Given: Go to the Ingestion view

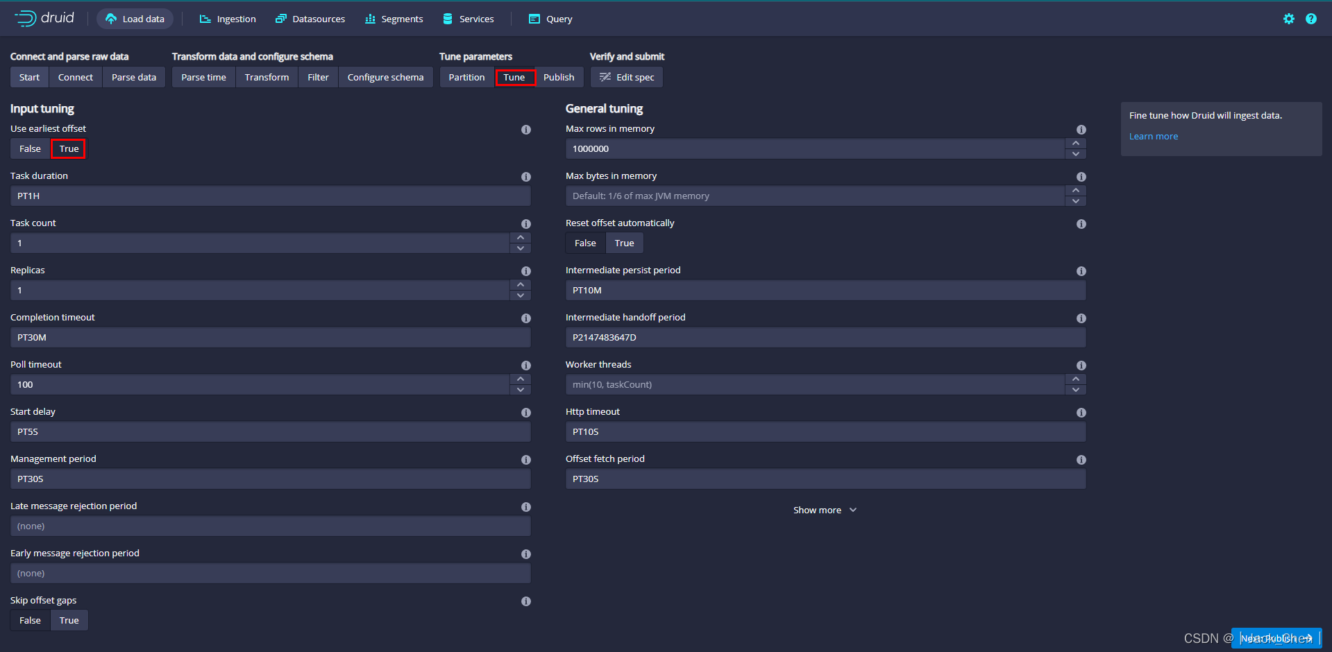Looking at the screenshot, I should pos(228,19).
